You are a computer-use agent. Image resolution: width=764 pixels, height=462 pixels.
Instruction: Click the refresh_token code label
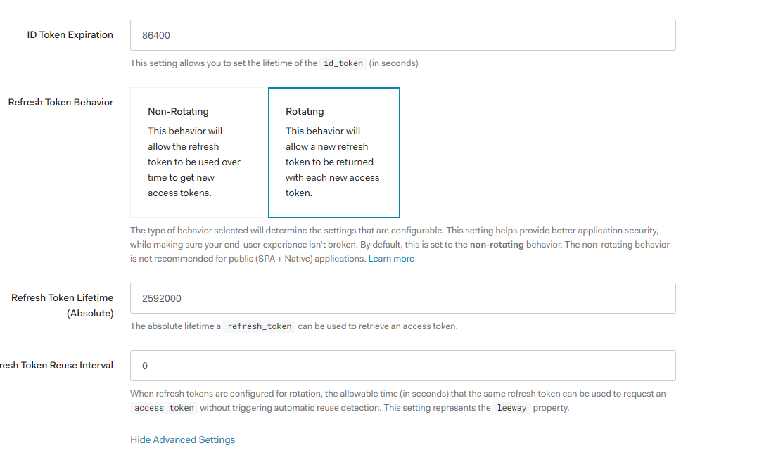click(259, 326)
